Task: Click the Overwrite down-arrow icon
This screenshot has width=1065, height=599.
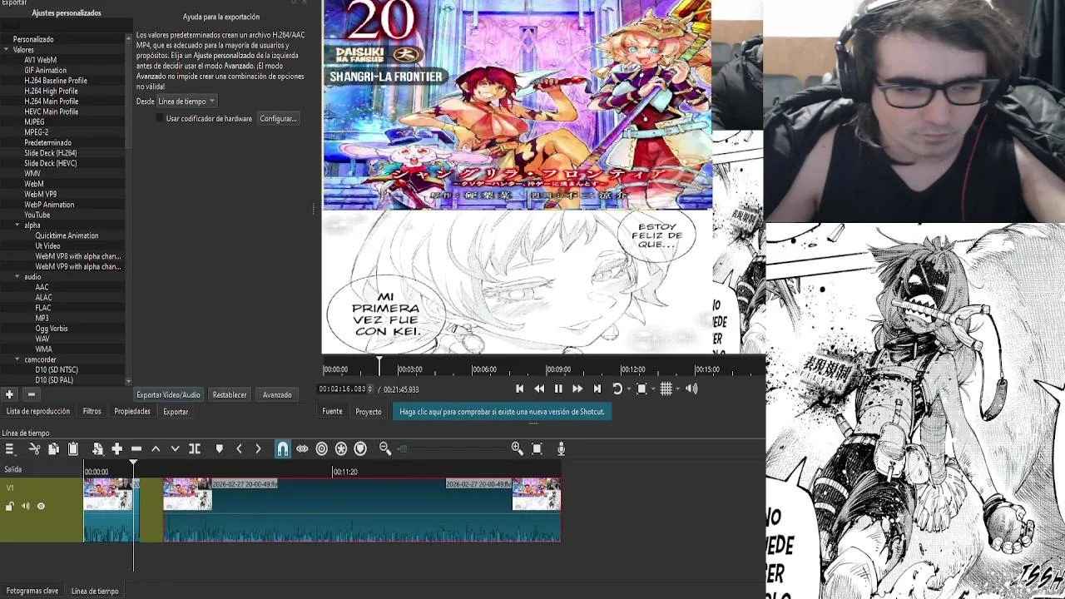Action: [175, 448]
